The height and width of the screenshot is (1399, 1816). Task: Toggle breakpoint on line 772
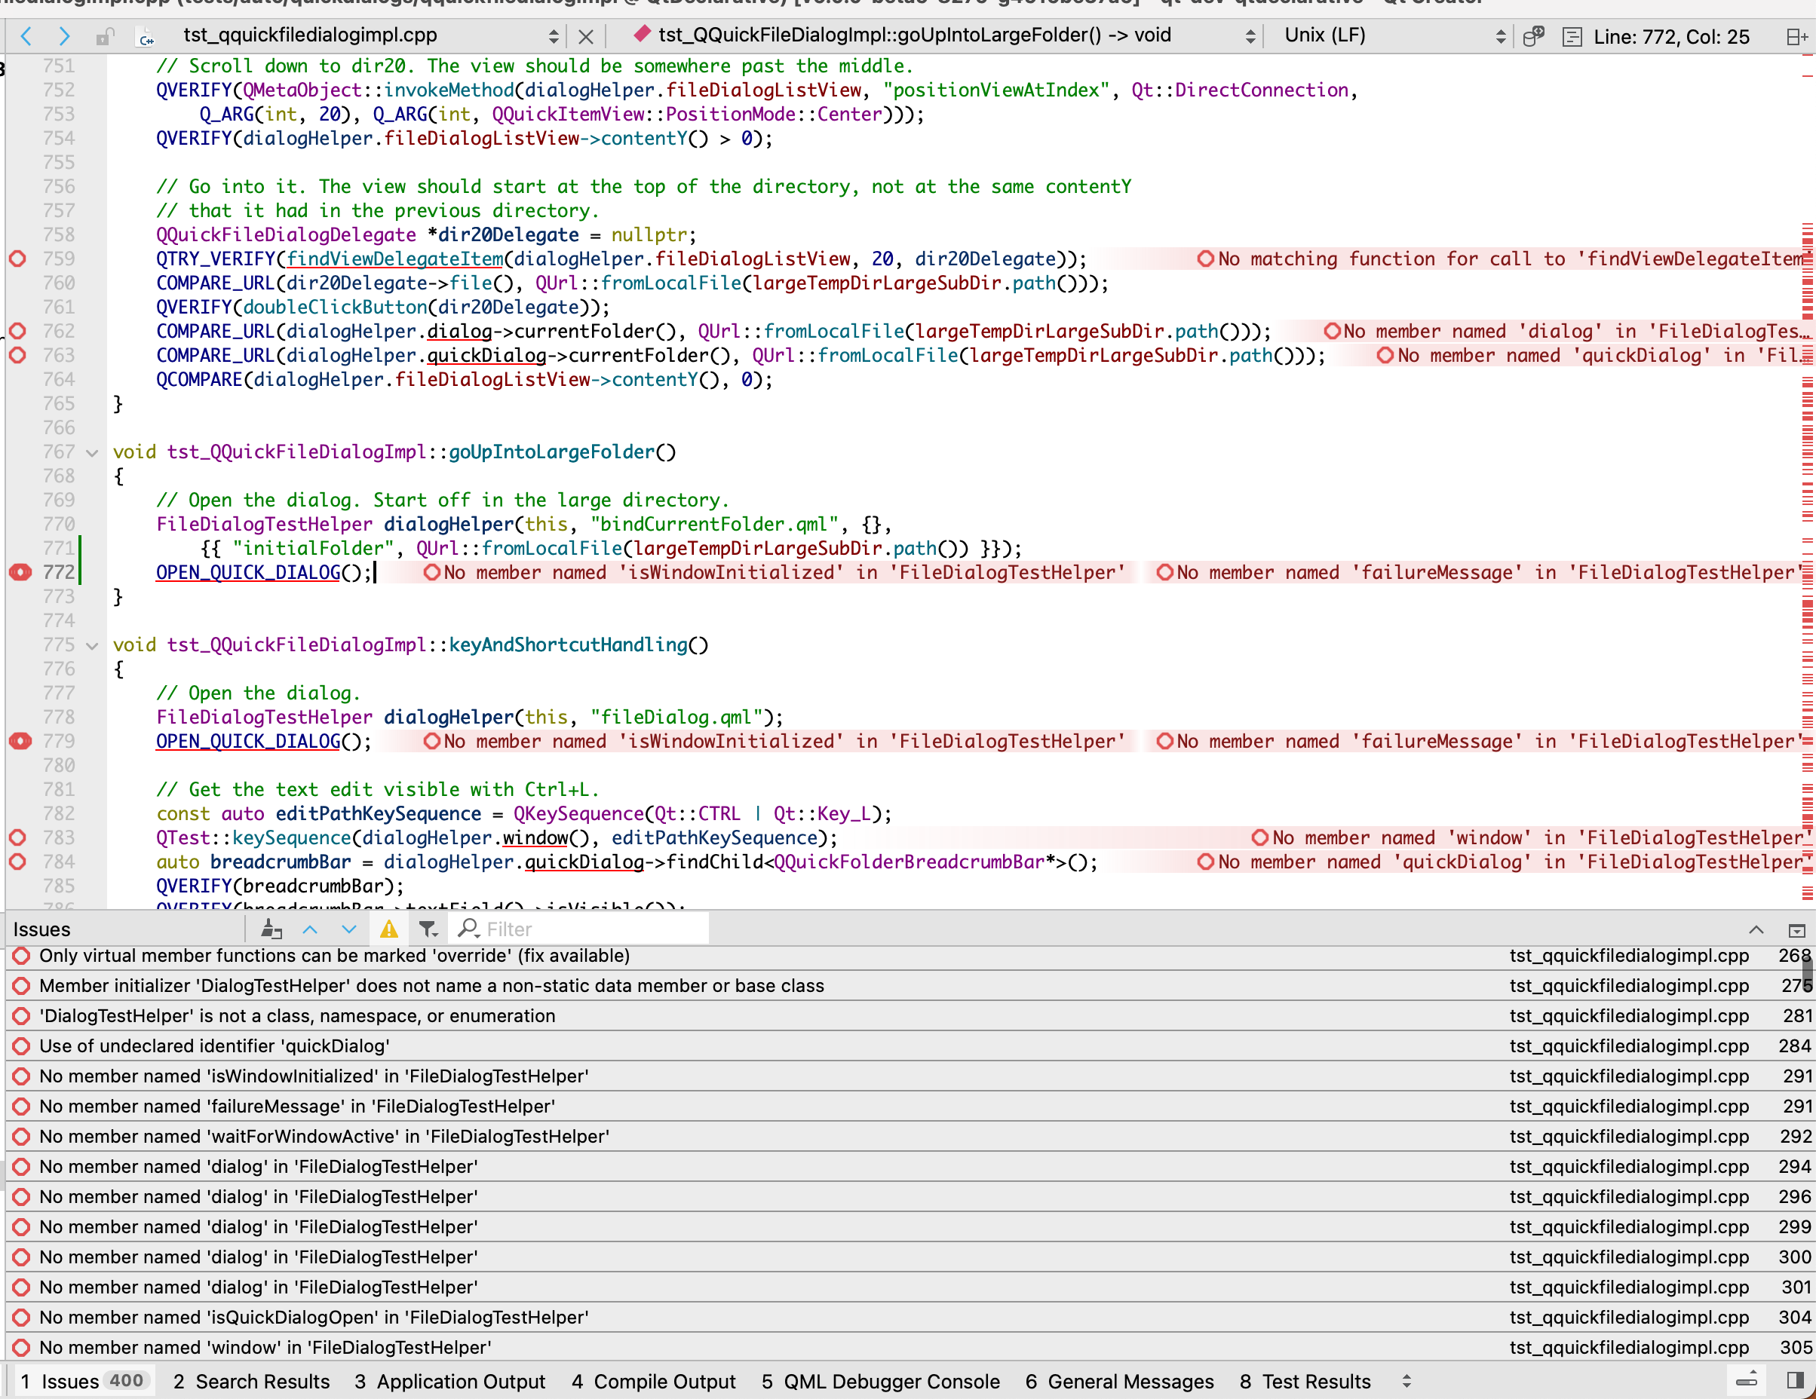tap(19, 572)
